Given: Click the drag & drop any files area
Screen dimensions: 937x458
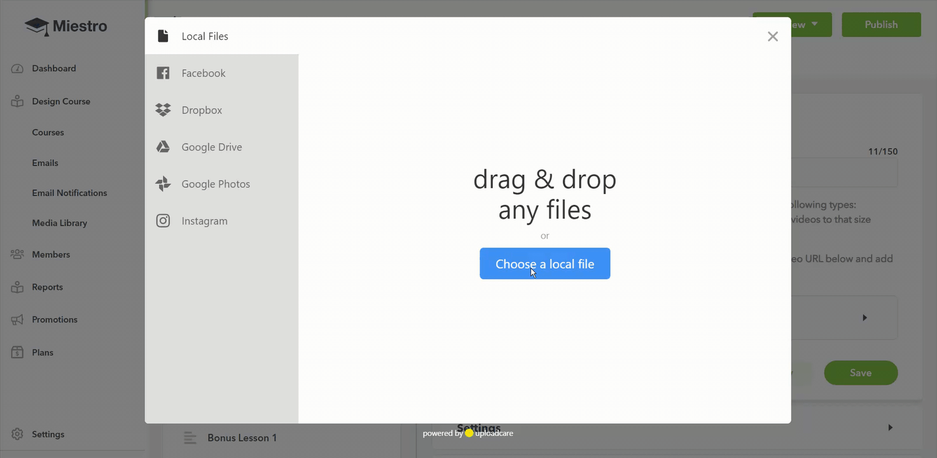Looking at the screenshot, I should coord(545,195).
